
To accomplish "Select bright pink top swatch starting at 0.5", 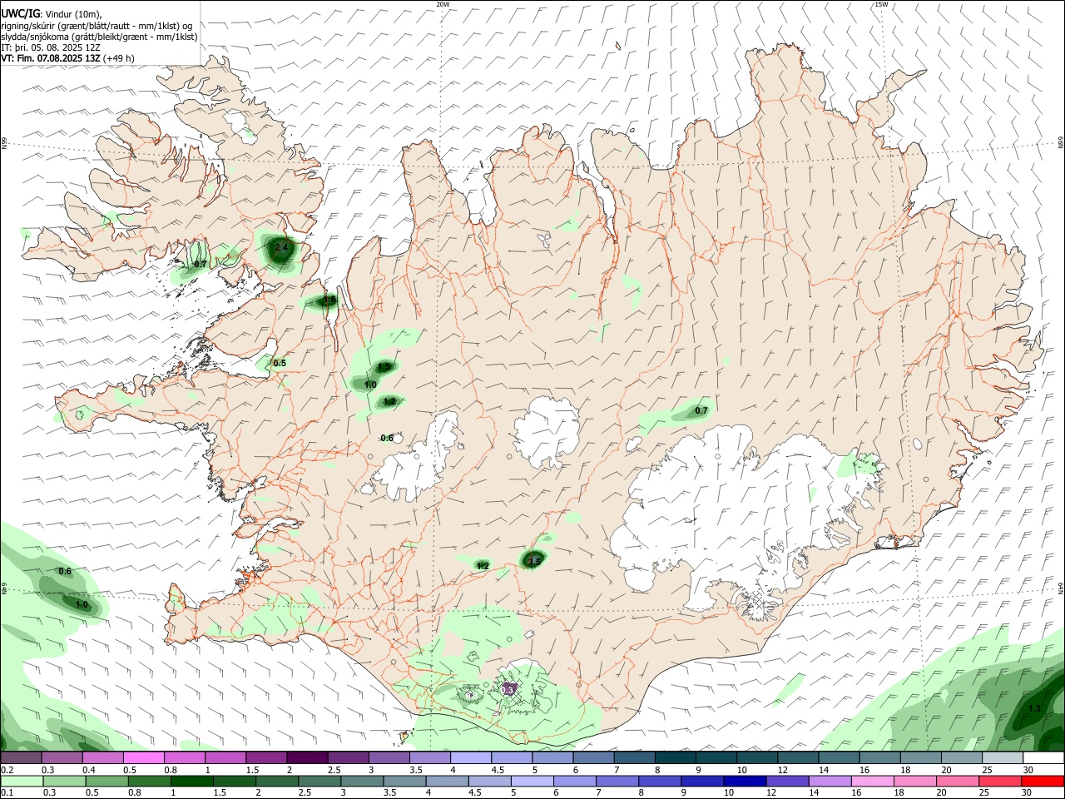I will click(x=143, y=758).
